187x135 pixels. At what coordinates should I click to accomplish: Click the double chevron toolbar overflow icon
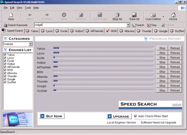pyautogui.click(x=183, y=8)
